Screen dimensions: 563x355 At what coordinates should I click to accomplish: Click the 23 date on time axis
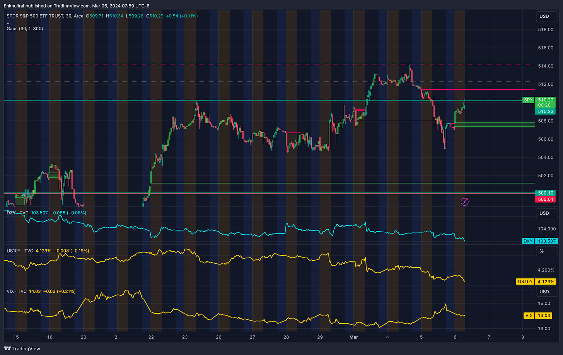185,337
